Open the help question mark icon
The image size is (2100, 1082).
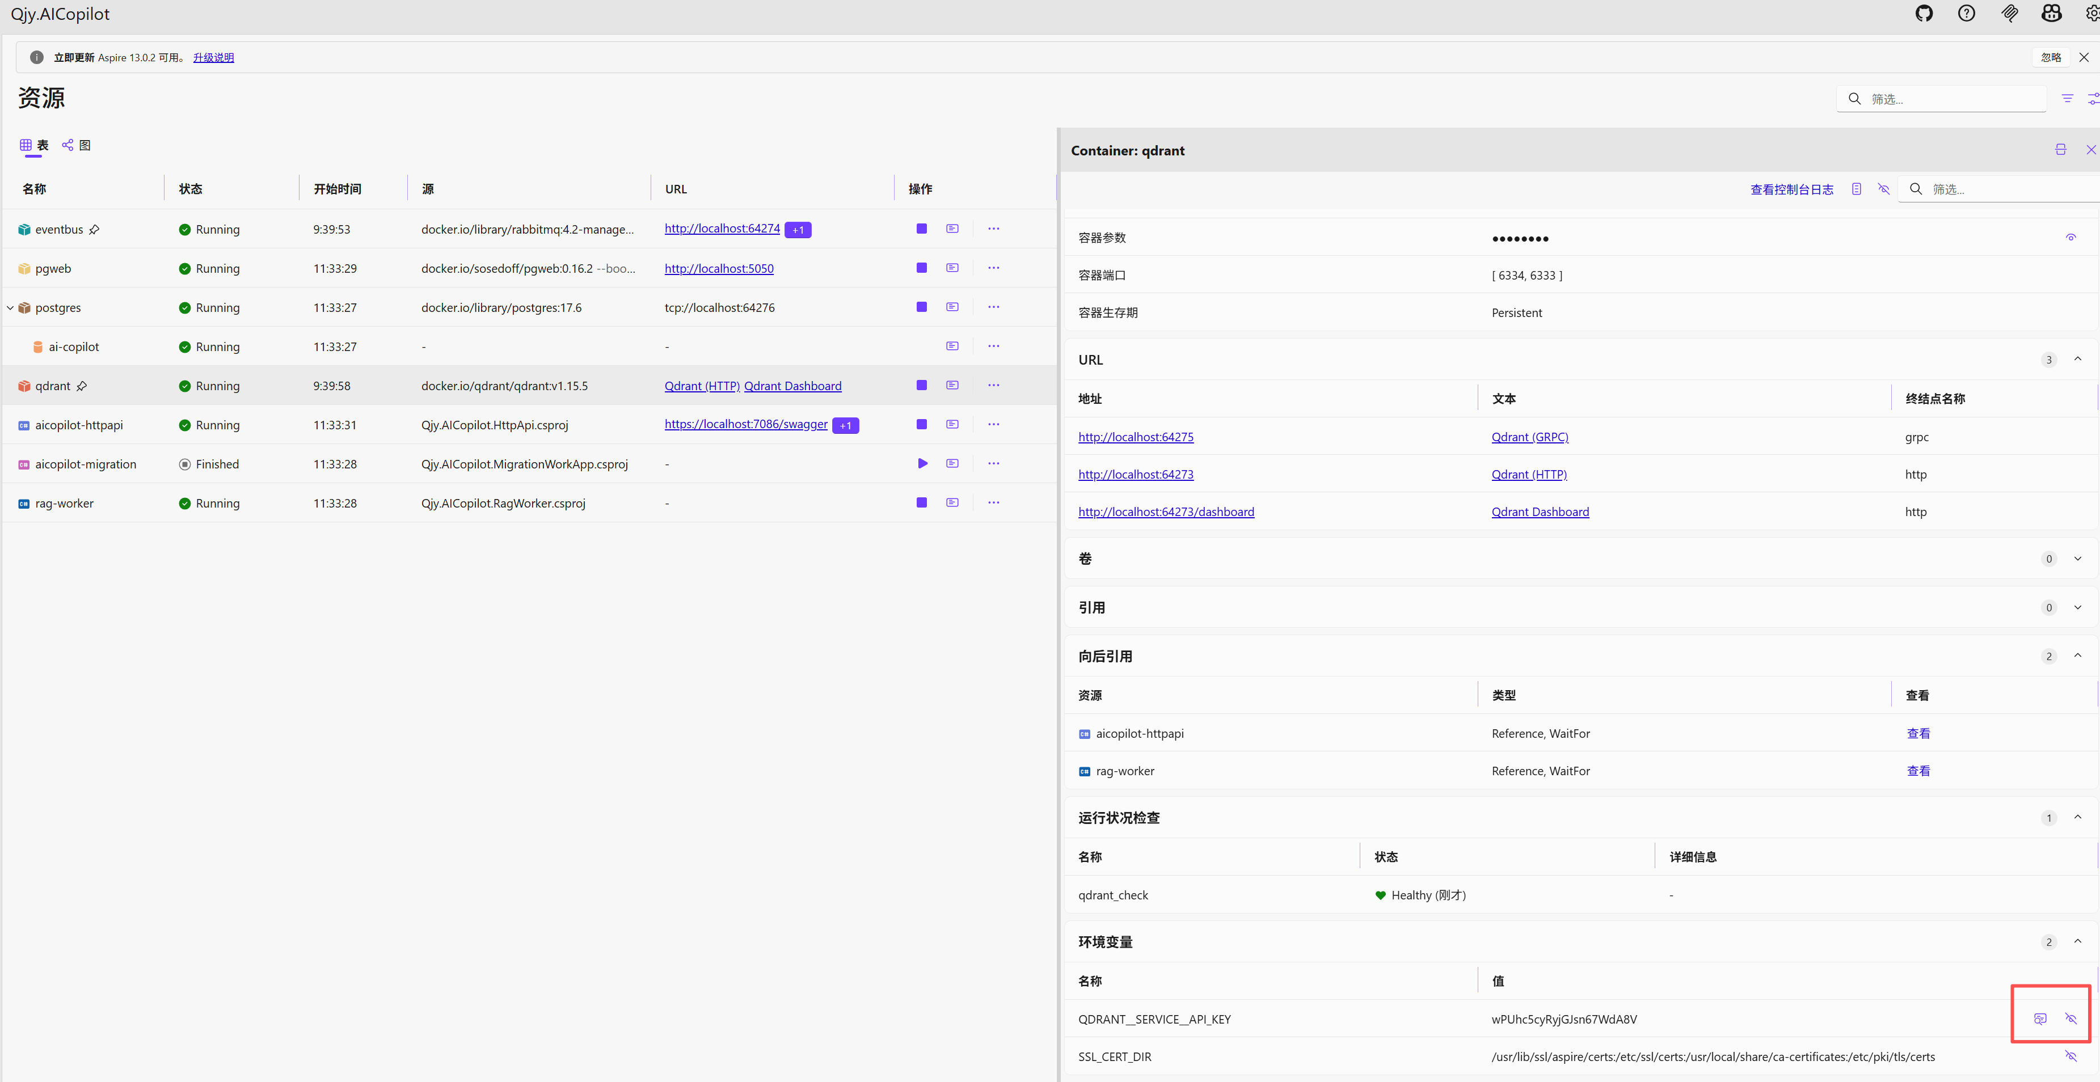click(x=1966, y=14)
